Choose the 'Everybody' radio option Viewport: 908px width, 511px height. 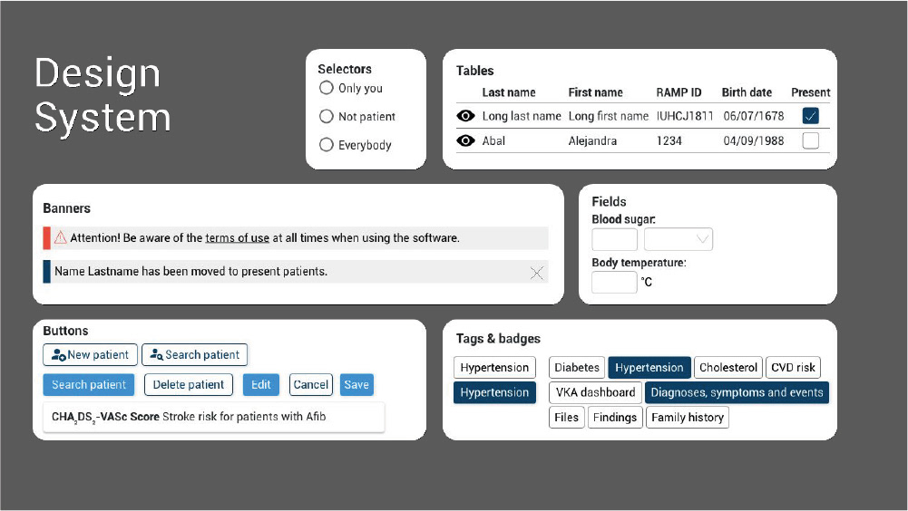click(326, 145)
